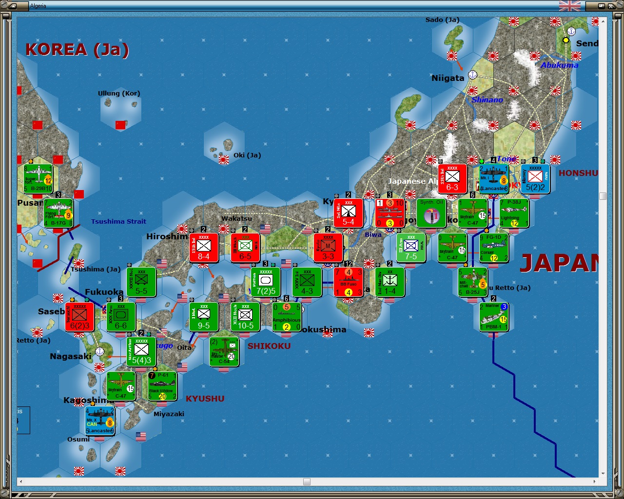The height and width of the screenshot is (499, 624).
Task: Click the vertical scrollbar thumb
Action: [x=603, y=196]
